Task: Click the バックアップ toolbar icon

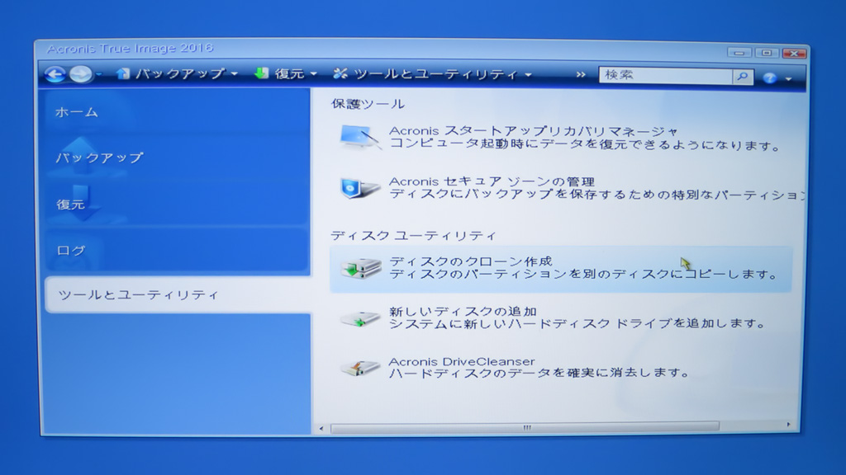Action: [123, 73]
